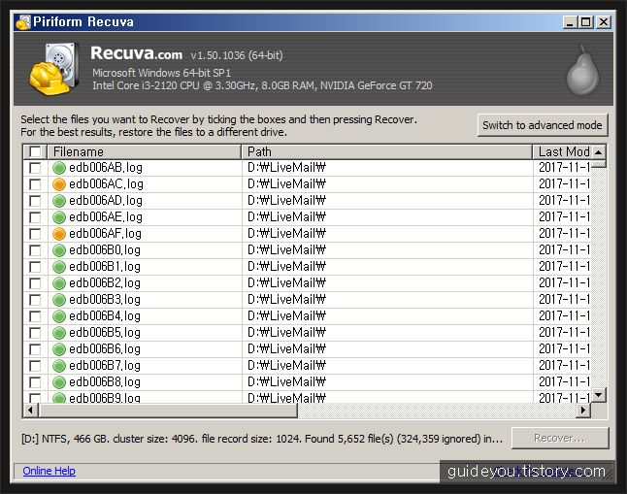Click the green status icon for edb006AD.log
The width and height of the screenshot is (627, 494).
59,201
